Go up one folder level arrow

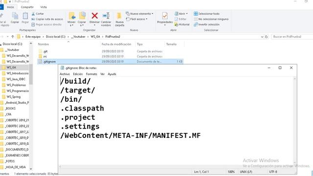(13, 37)
